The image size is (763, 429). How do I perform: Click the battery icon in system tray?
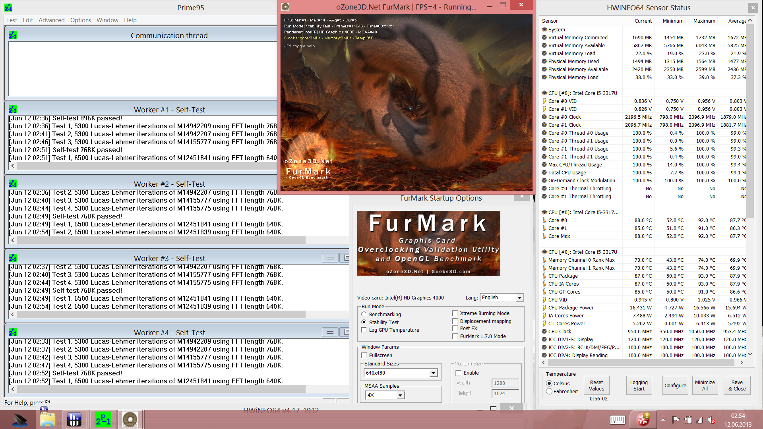click(x=688, y=420)
